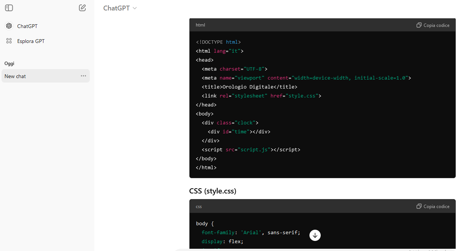
Task: Click the ChatGPT sidebar label
Action: 27,26
